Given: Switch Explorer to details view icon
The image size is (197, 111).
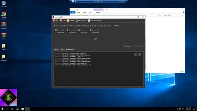Looking at the screenshot, I should pos(181,72).
